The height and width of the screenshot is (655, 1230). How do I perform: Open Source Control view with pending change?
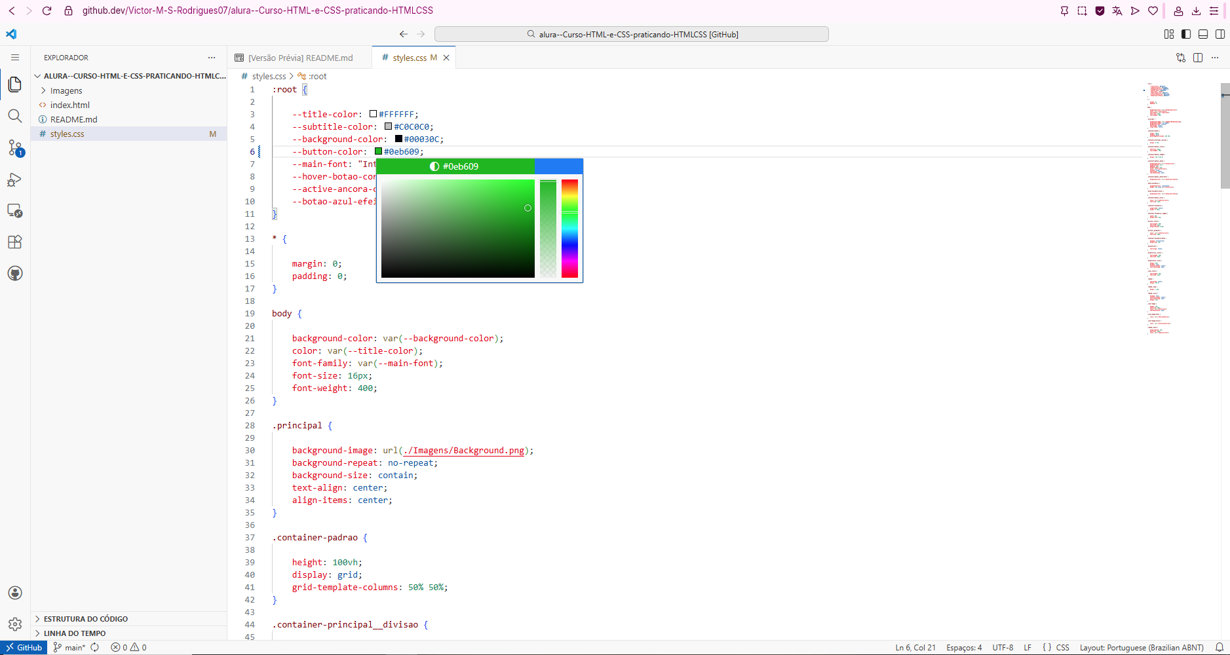[15, 148]
